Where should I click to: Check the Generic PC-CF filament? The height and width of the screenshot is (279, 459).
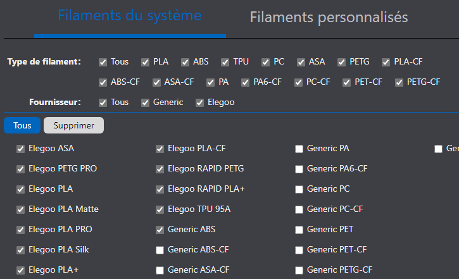299,209
